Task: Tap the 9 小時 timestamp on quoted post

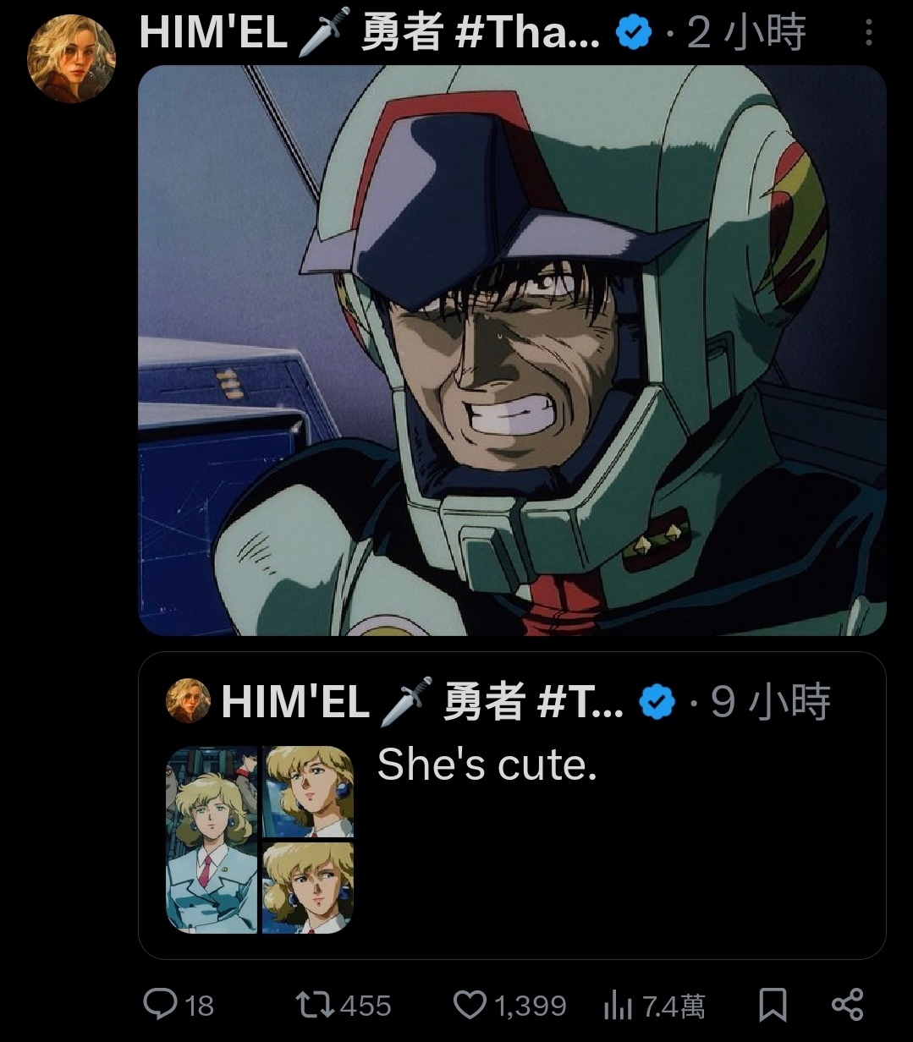Action: click(x=770, y=702)
